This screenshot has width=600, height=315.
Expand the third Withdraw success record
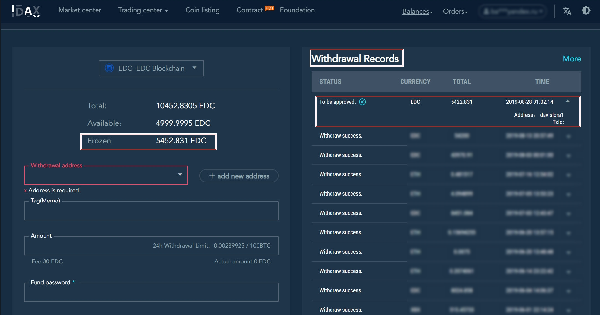569,175
